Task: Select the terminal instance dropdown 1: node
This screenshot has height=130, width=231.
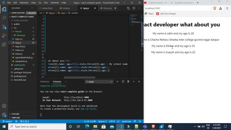Action: 99,82
